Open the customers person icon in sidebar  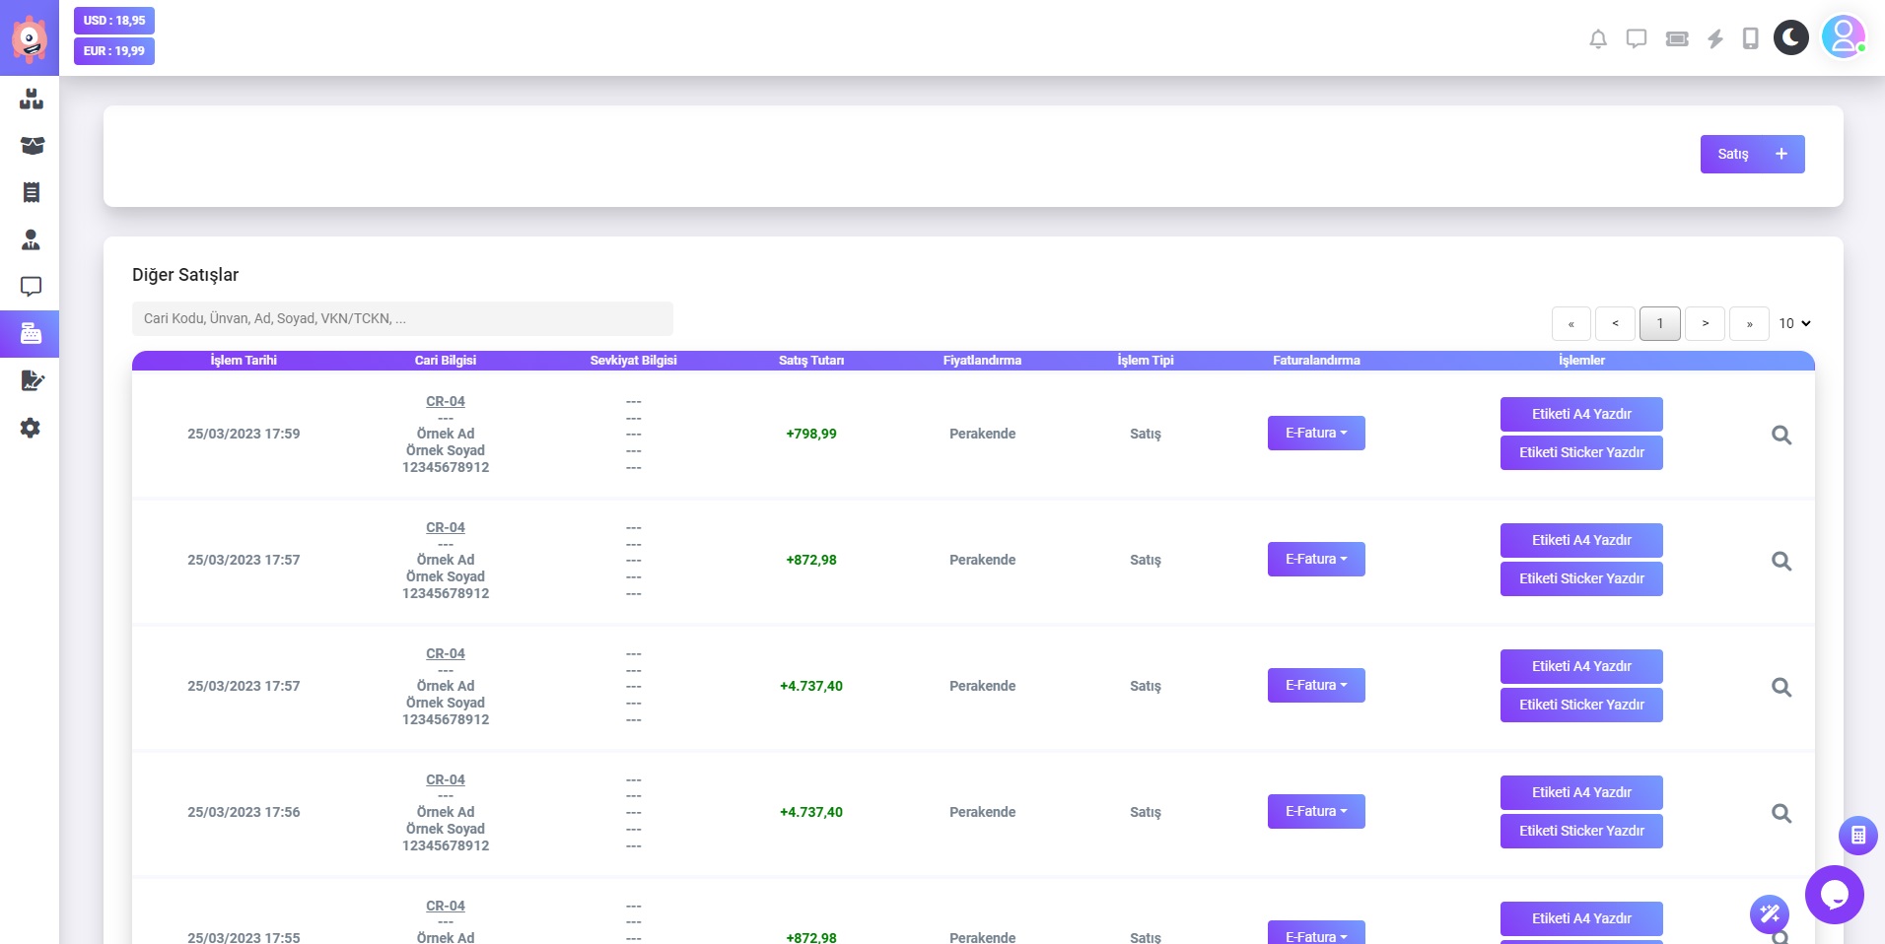point(31,239)
